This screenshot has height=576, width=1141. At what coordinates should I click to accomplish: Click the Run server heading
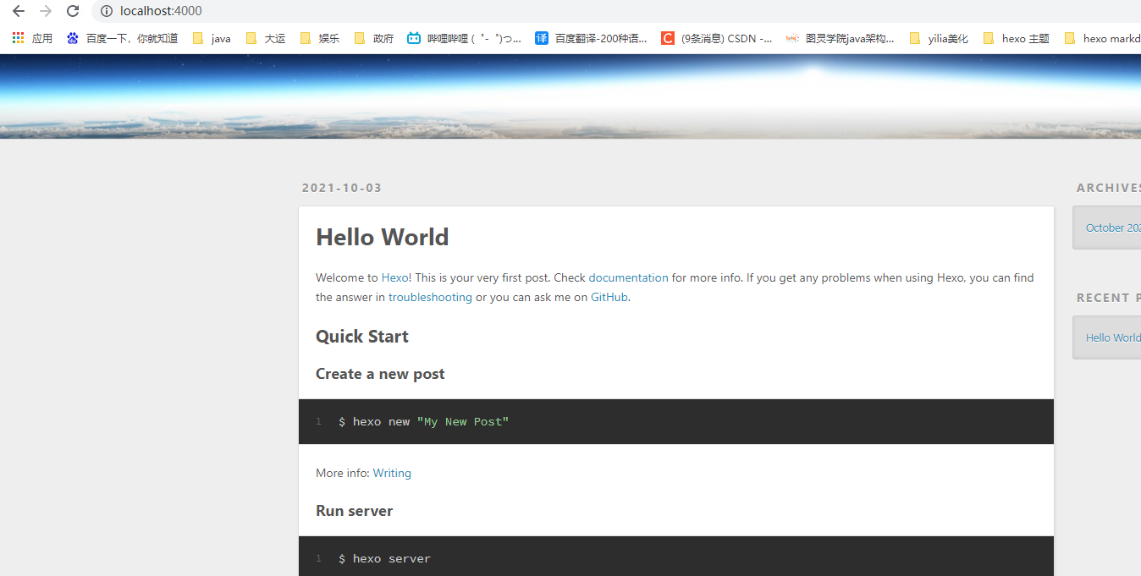point(355,511)
